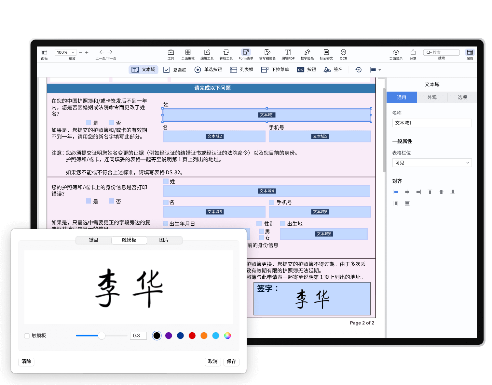This screenshot has height=385, width=492.
Task: Click the 搜索 search field
Action: coord(442,52)
